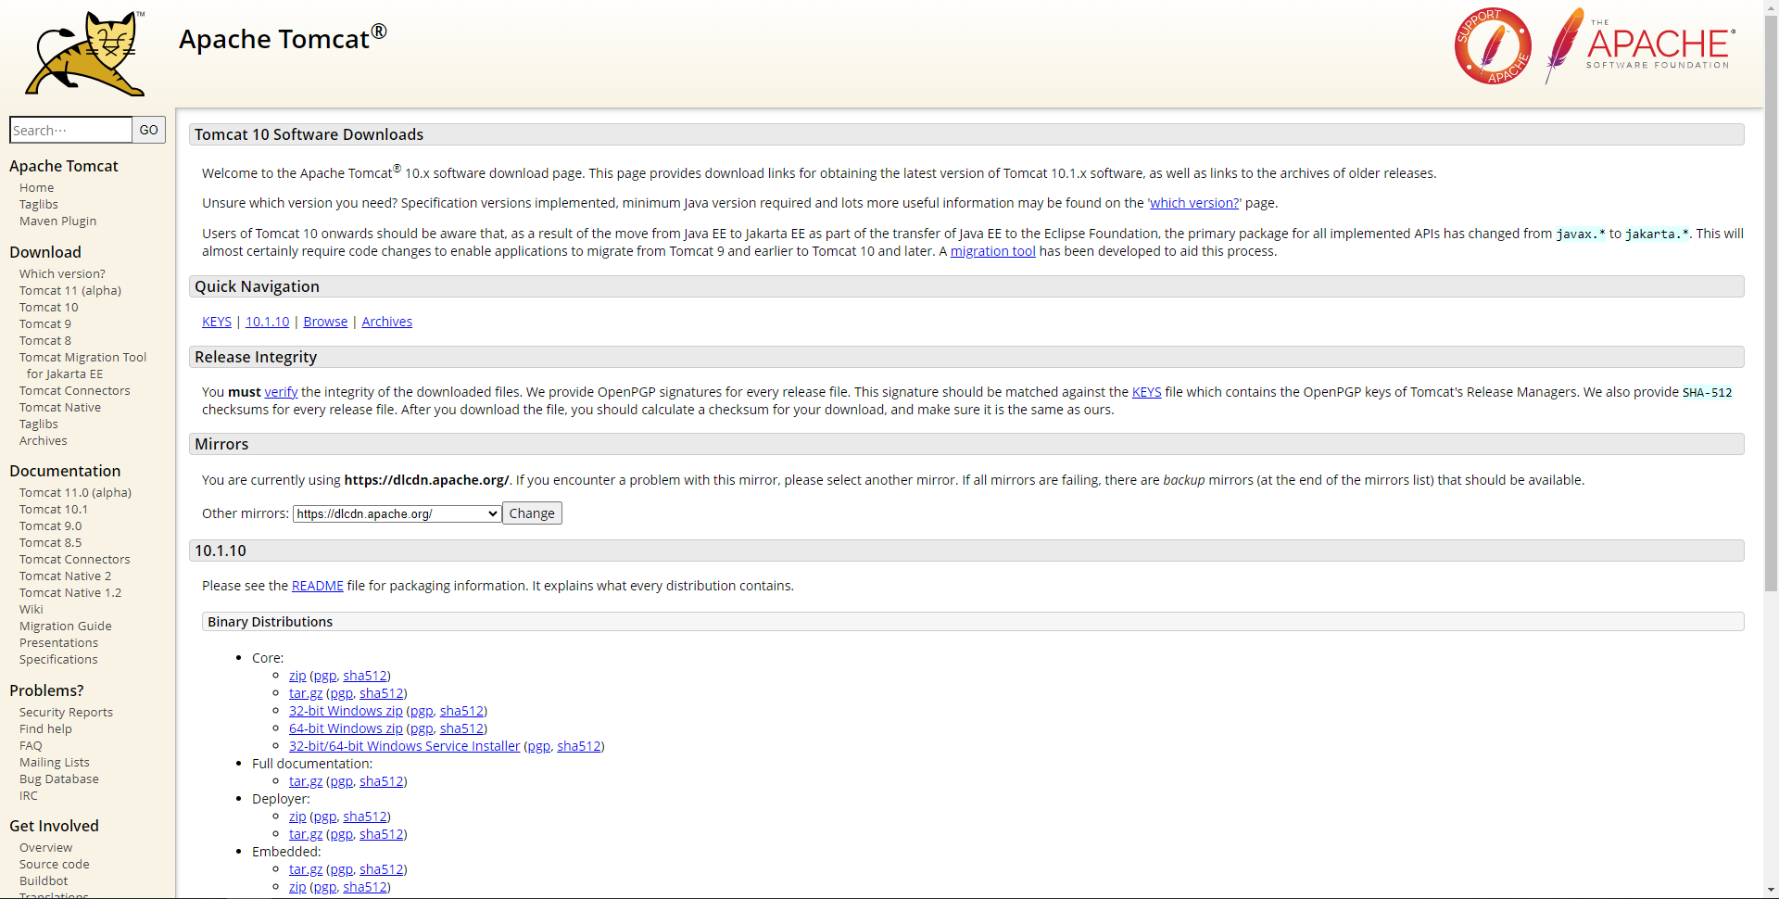Image resolution: width=1779 pixels, height=899 pixels.
Task: Open Maven Plugin sidebar link
Action: coord(57,221)
